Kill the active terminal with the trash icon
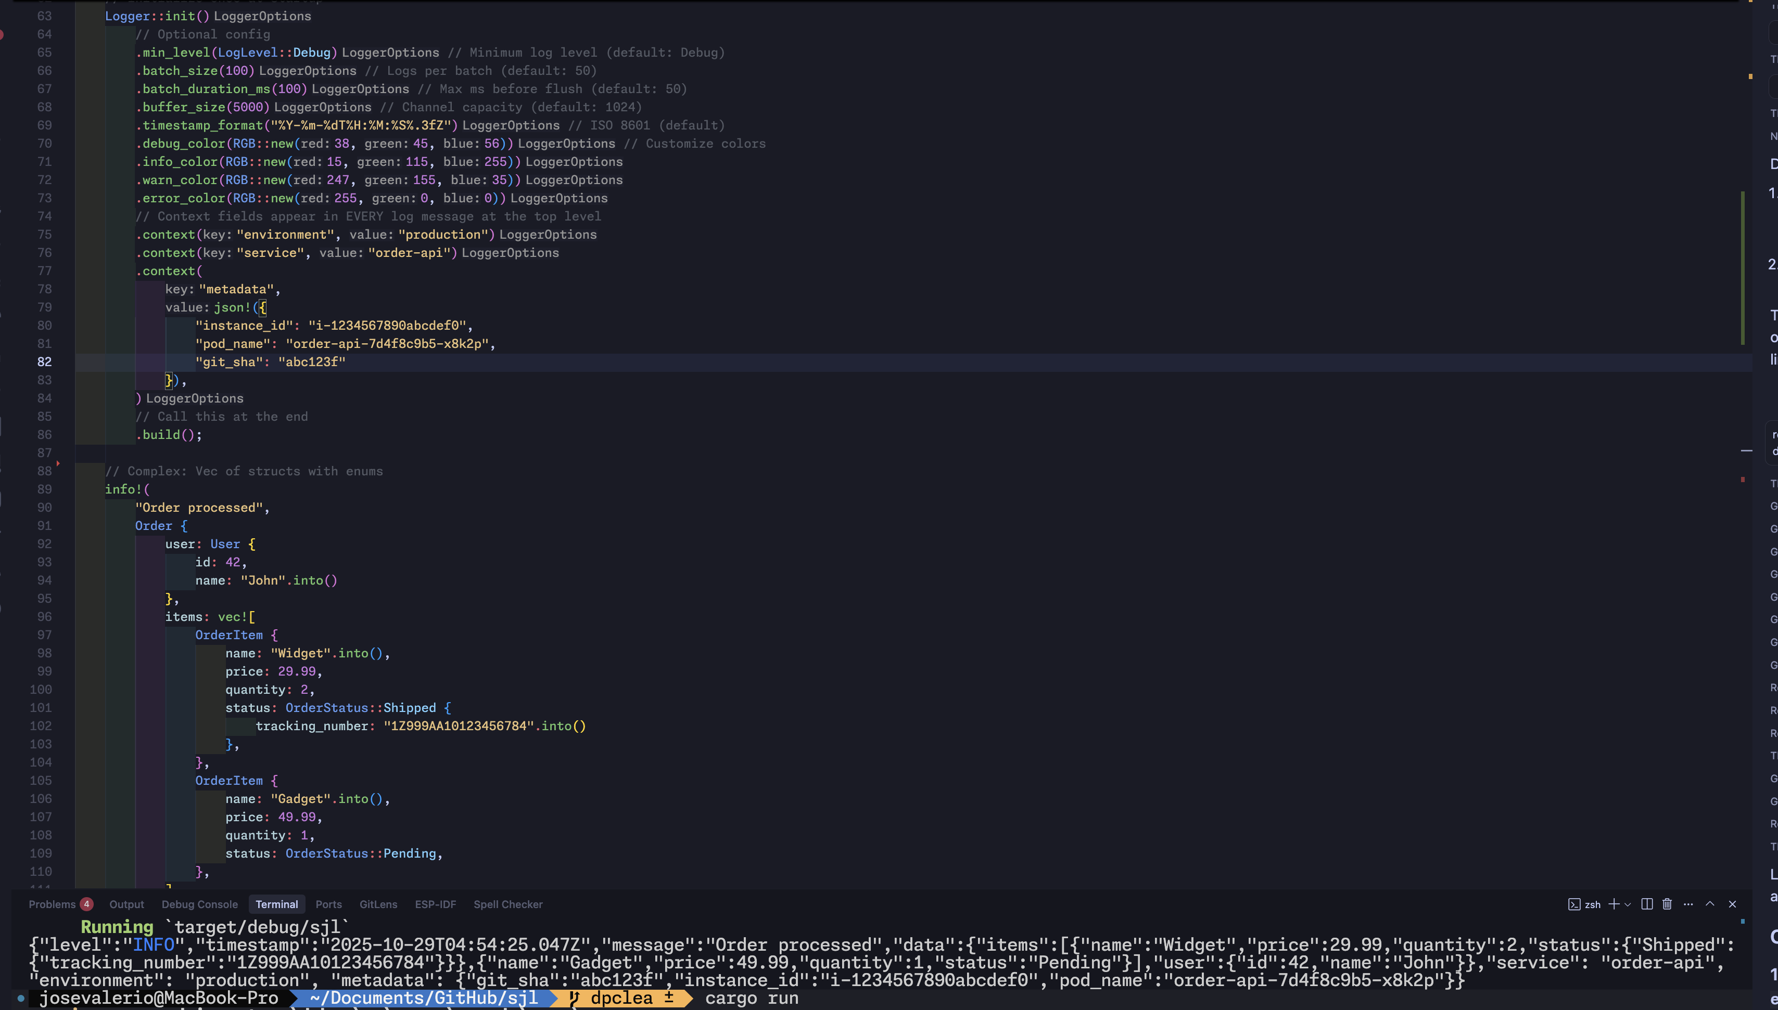This screenshot has width=1778, height=1010. pyautogui.click(x=1667, y=904)
